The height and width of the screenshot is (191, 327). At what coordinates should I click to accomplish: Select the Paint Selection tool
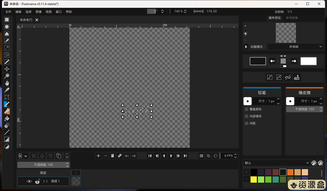pyautogui.click(x=7, y=62)
